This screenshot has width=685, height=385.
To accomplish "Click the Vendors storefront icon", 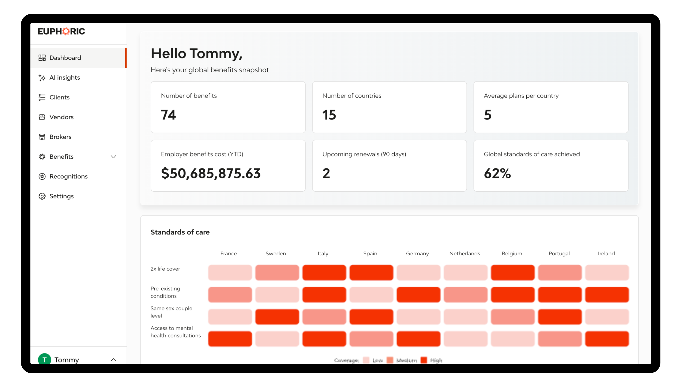I will pyautogui.click(x=42, y=117).
